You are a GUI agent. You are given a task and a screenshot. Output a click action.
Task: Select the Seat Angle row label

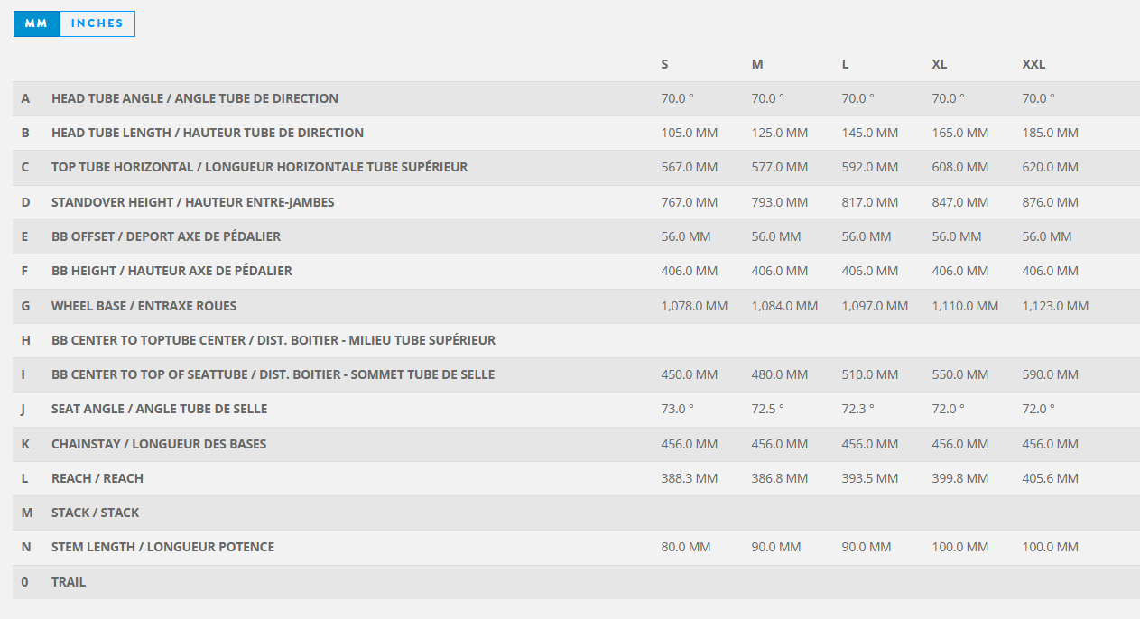click(x=159, y=409)
